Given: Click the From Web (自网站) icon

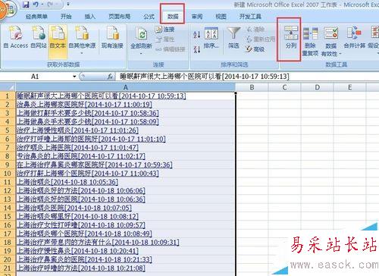Looking at the screenshot, I should point(39,37).
